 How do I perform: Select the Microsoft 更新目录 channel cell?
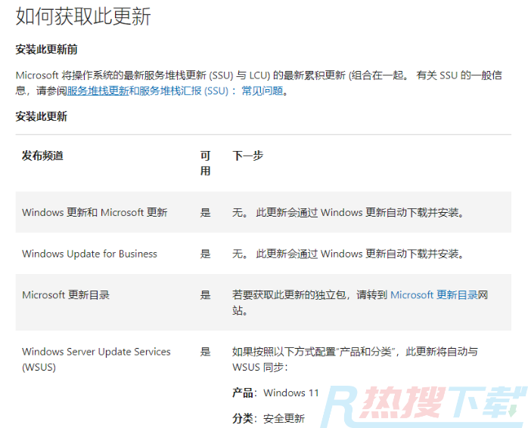66,295
